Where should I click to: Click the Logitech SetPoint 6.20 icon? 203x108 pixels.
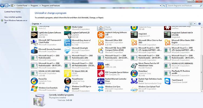pos(67,35)
